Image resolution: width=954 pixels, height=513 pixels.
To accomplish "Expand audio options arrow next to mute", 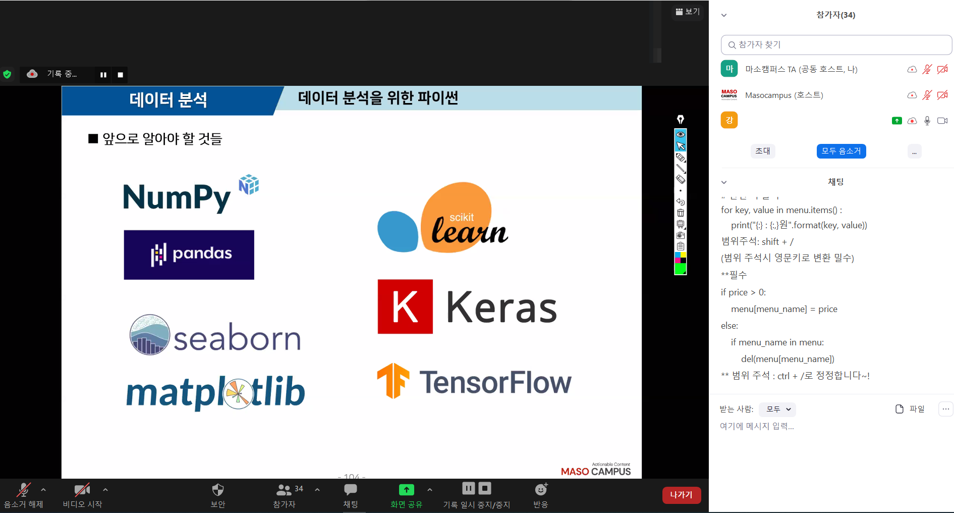I will pos(43,490).
